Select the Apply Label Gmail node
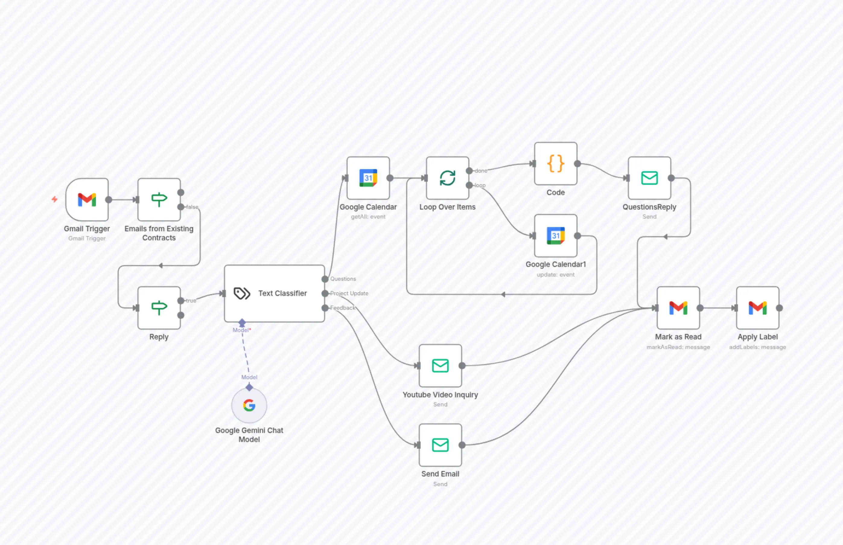 coord(757,308)
